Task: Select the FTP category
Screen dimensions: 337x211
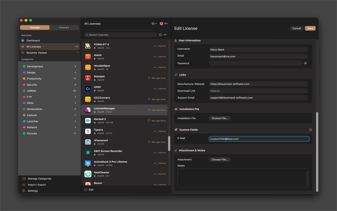Action: pos(49,97)
